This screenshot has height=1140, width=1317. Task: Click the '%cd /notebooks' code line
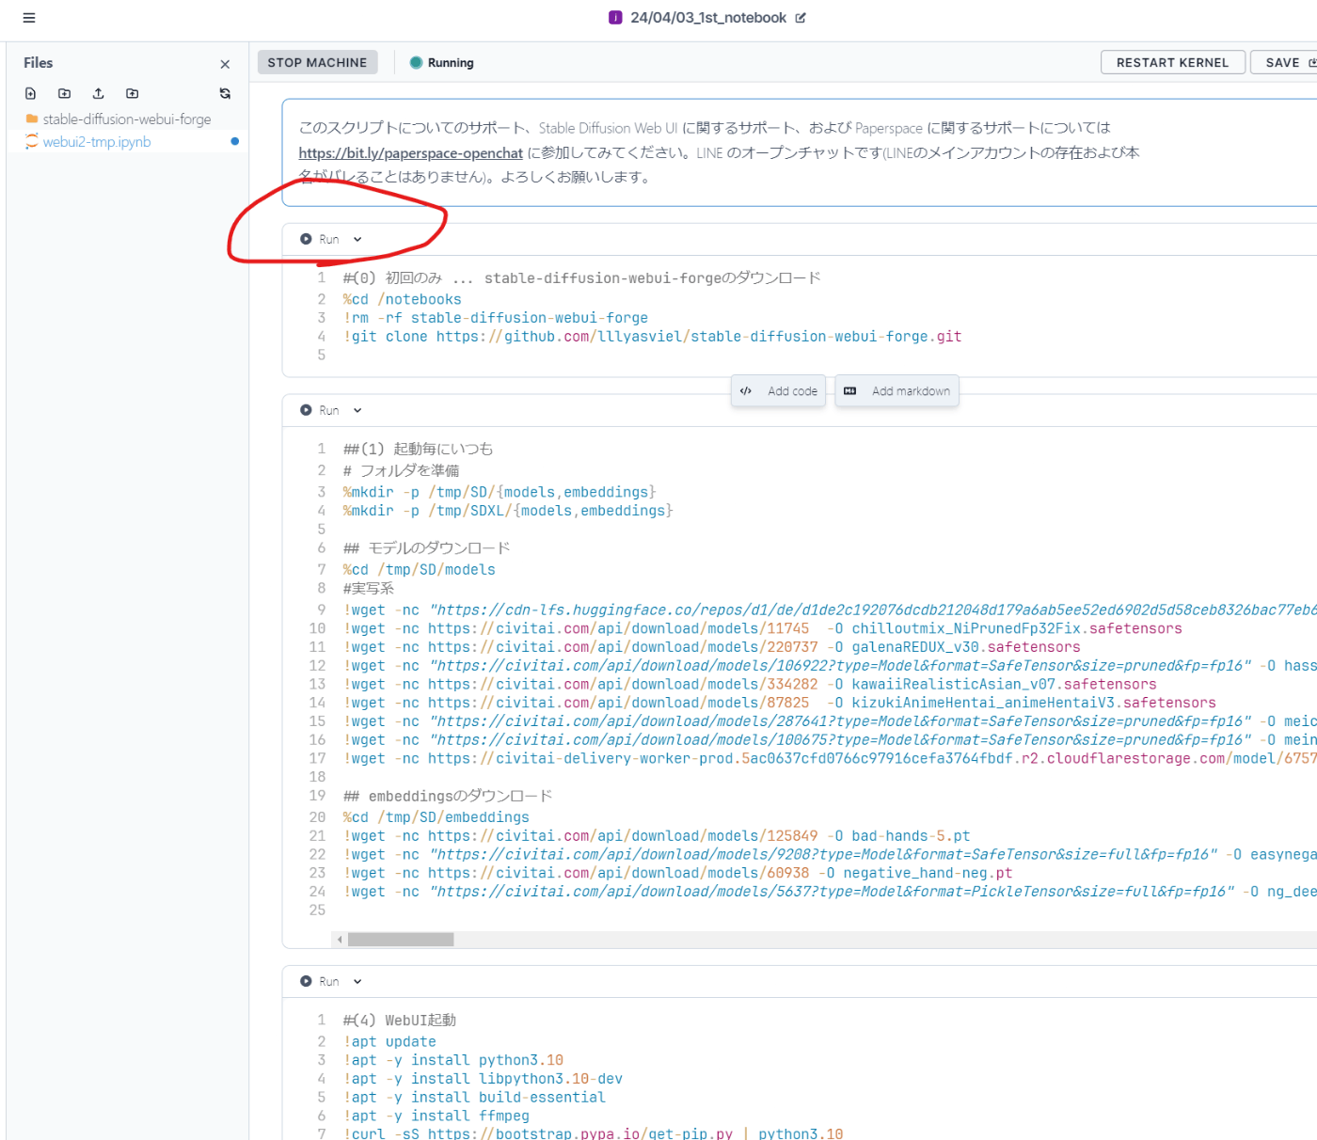tap(402, 299)
